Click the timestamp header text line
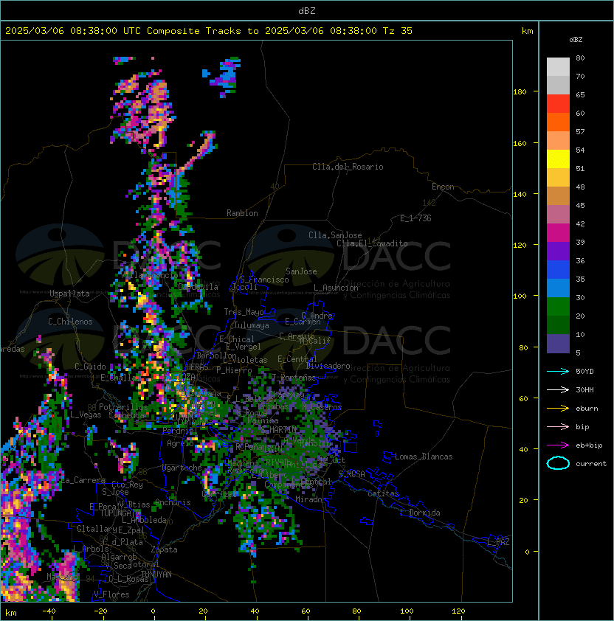Viewport: 614px width, 621px height. [x=209, y=31]
